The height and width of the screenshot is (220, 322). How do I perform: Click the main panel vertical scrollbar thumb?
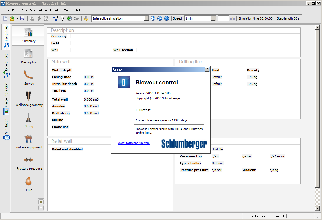pos(317,109)
